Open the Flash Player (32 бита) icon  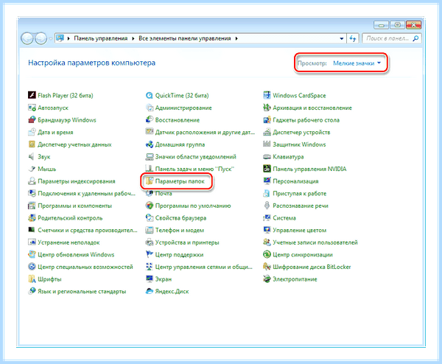pos(32,95)
